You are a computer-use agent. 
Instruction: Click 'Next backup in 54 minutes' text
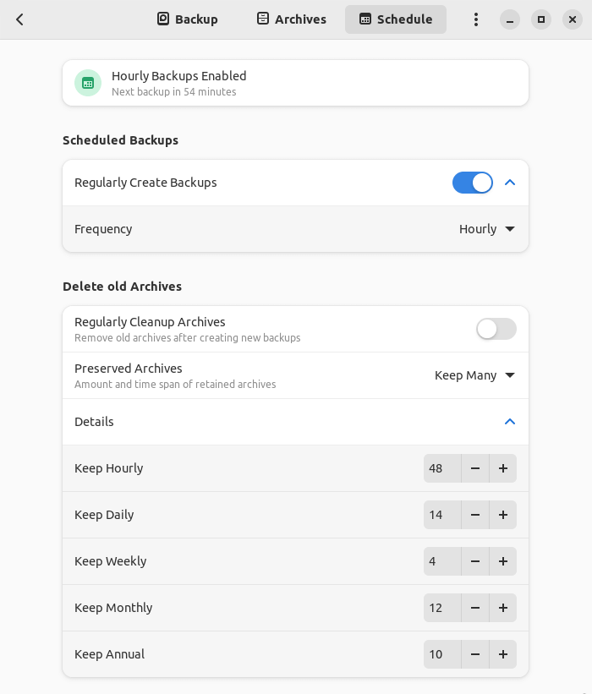click(x=174, y=91)
